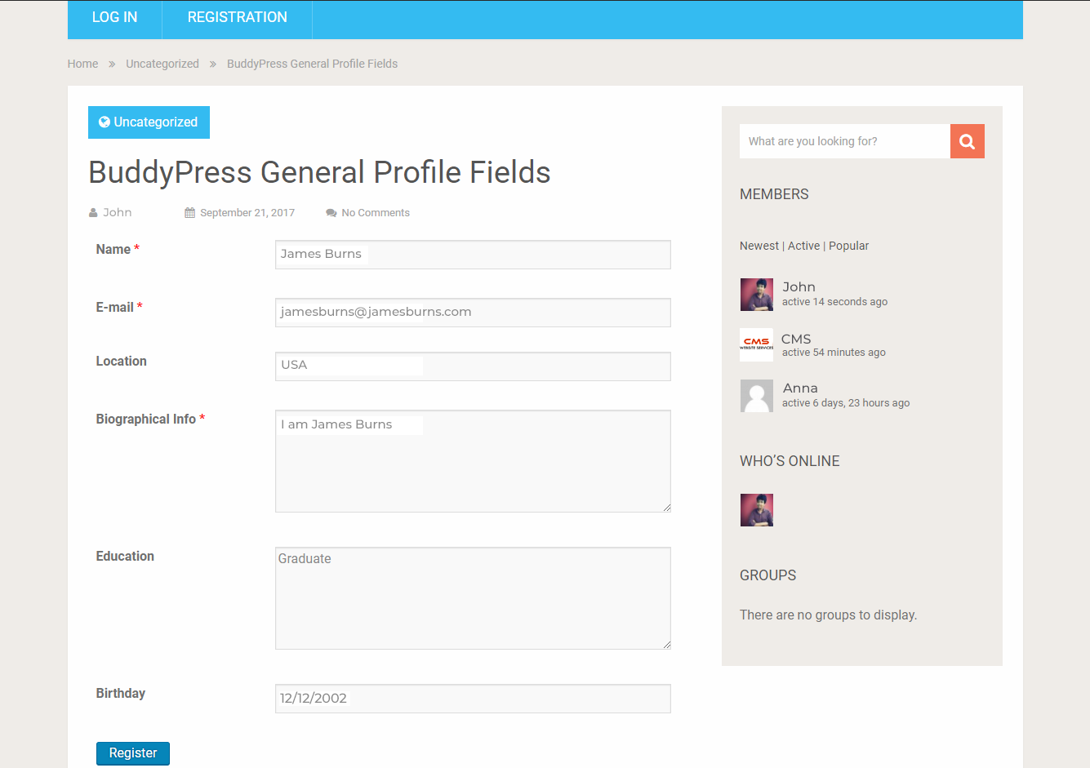Screen dimensions: 1090x768
Task: Click the avatar under Who's Online
Action: tap(756, 510)
